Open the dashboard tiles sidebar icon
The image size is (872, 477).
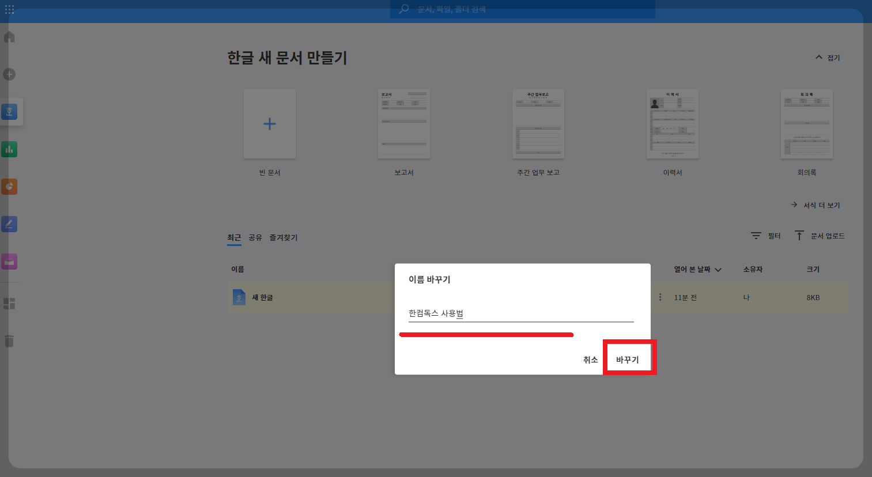point(9,304)
